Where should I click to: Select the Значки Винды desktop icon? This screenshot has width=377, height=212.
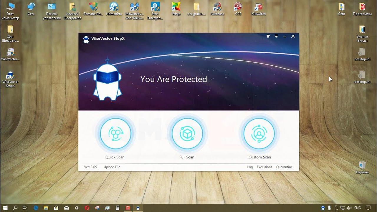coord(362,34)
